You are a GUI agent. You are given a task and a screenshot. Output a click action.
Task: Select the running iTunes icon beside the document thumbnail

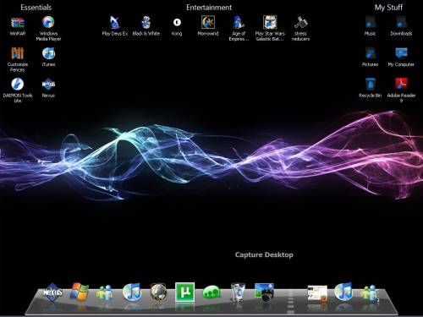[343, 292]
